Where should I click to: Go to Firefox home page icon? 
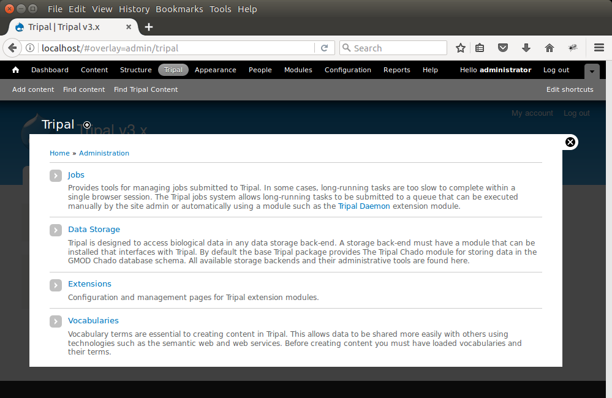pos(549,48)
